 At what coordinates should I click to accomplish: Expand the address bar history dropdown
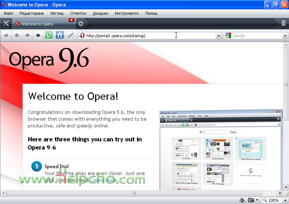pos(219,36)
